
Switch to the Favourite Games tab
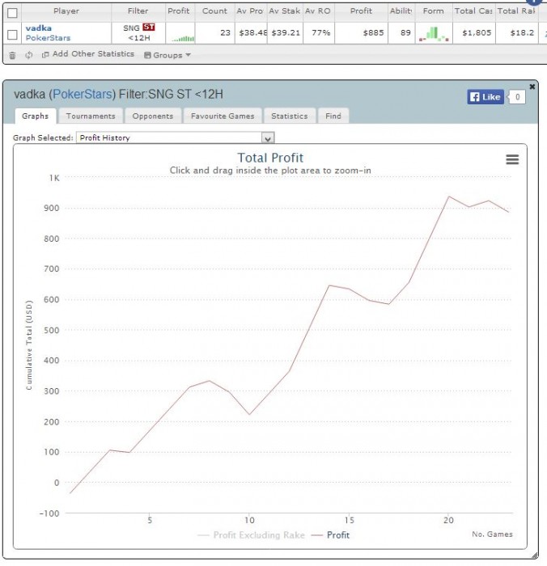point(223,116)
